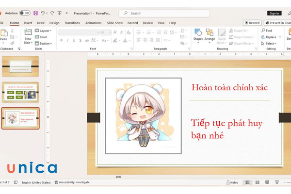Toggle Bold formatting

[61, 40]
